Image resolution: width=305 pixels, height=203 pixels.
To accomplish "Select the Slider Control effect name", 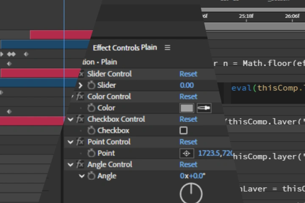I will click(110, 74).
